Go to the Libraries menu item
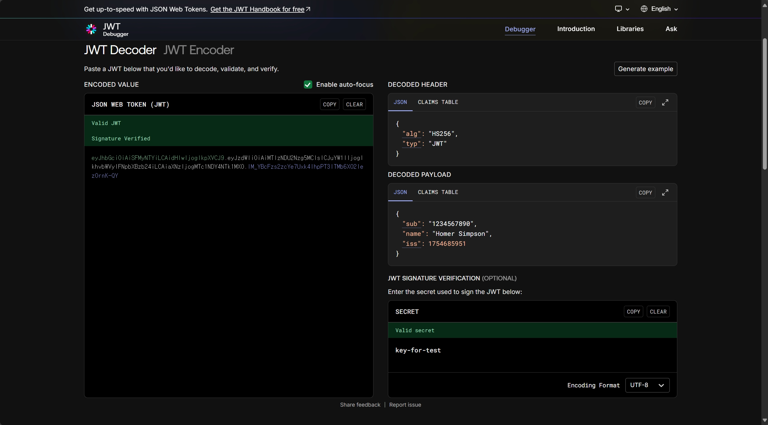The width and height of the screenshot is (768, 425). pos(630,29)
